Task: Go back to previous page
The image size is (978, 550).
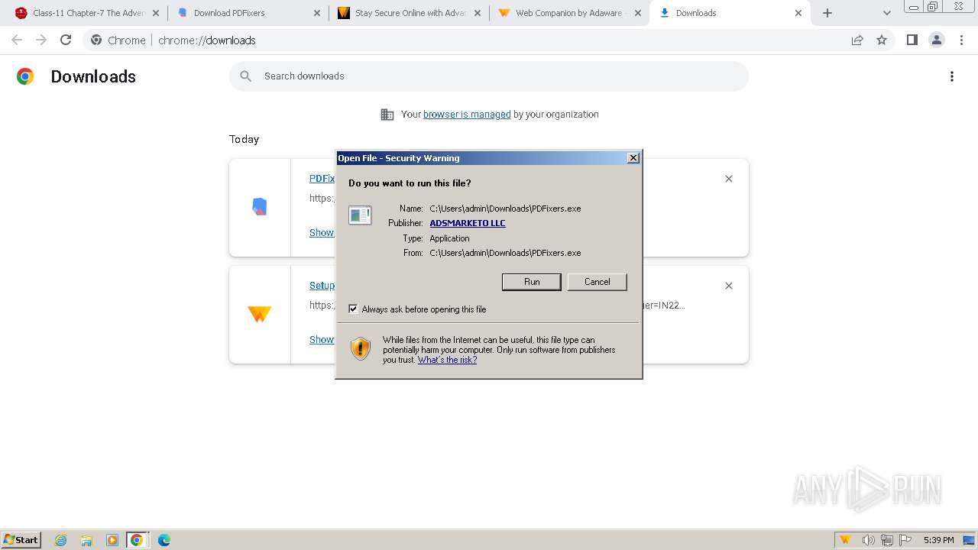Action: (x=17, y=40)
